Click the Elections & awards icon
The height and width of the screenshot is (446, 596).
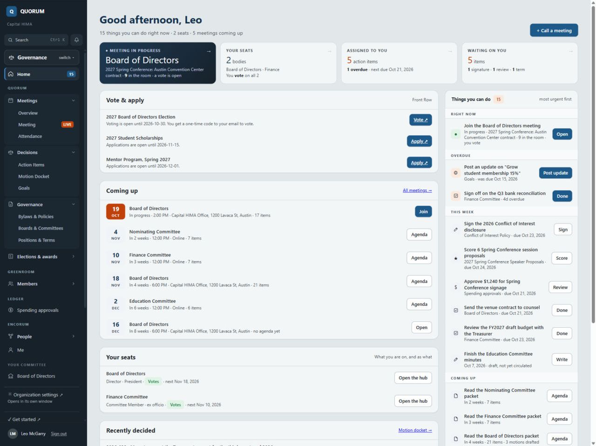(11, 257)
